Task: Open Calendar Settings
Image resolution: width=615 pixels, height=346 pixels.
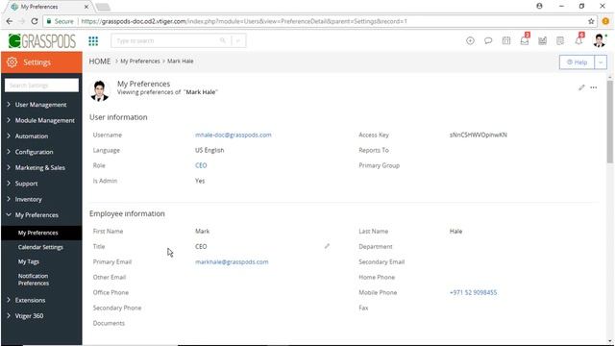Action: pos(40,247)
